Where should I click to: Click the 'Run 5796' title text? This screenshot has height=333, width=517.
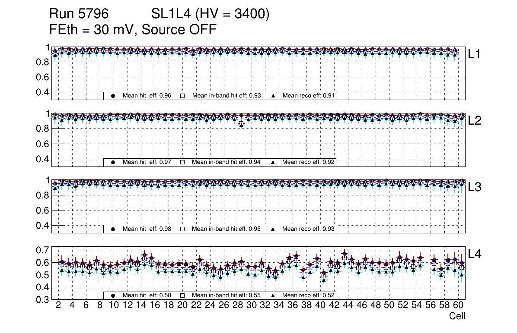pos(78,14)
